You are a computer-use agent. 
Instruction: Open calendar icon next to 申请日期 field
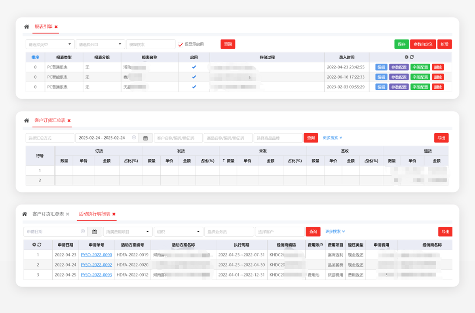pos(95,232)
